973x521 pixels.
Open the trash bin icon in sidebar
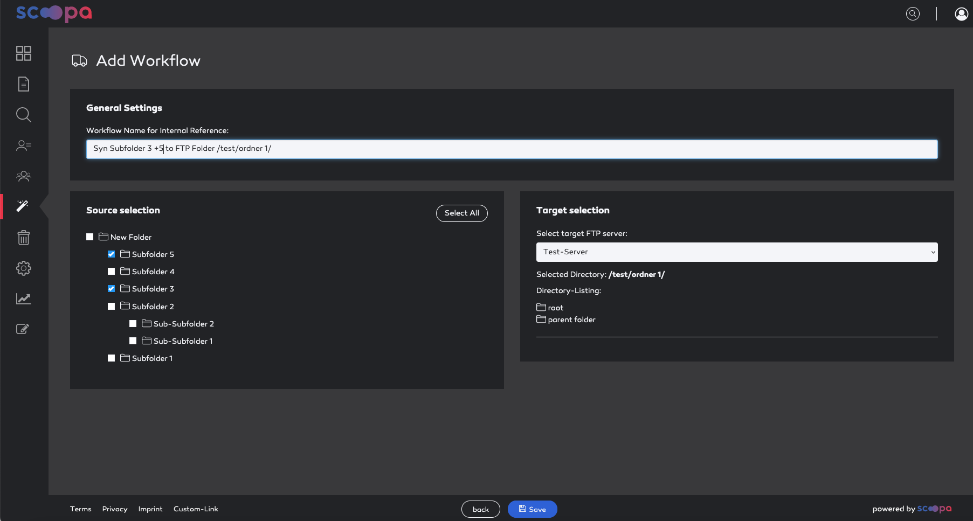24,238
